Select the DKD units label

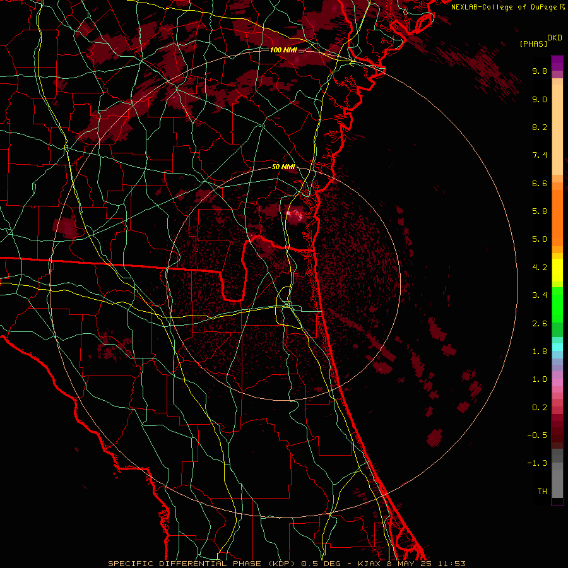point(555,38)
